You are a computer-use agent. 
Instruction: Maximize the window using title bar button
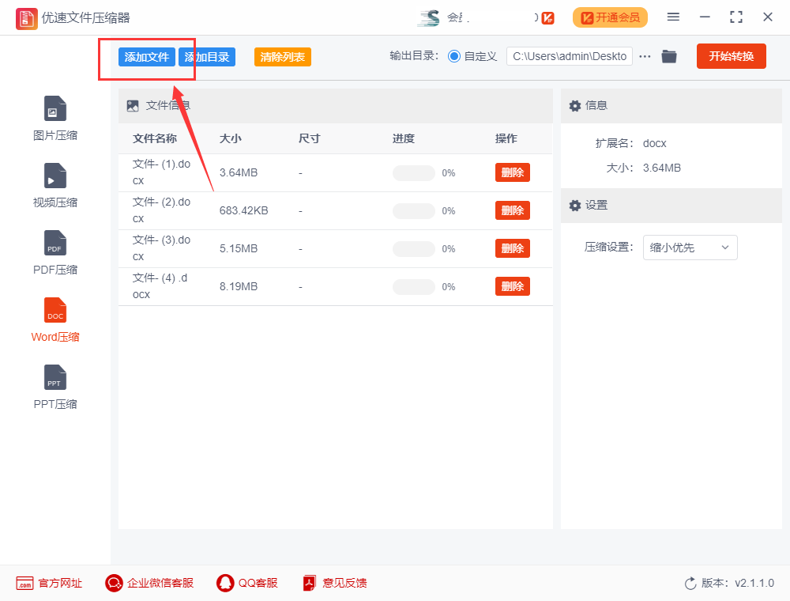tap(736, 17)
